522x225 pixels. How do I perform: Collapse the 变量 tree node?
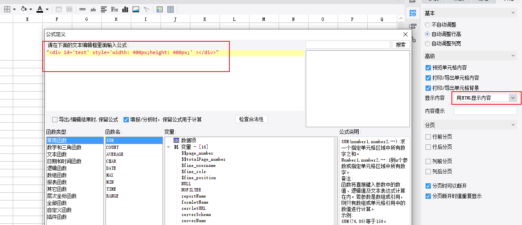(169, 147)
